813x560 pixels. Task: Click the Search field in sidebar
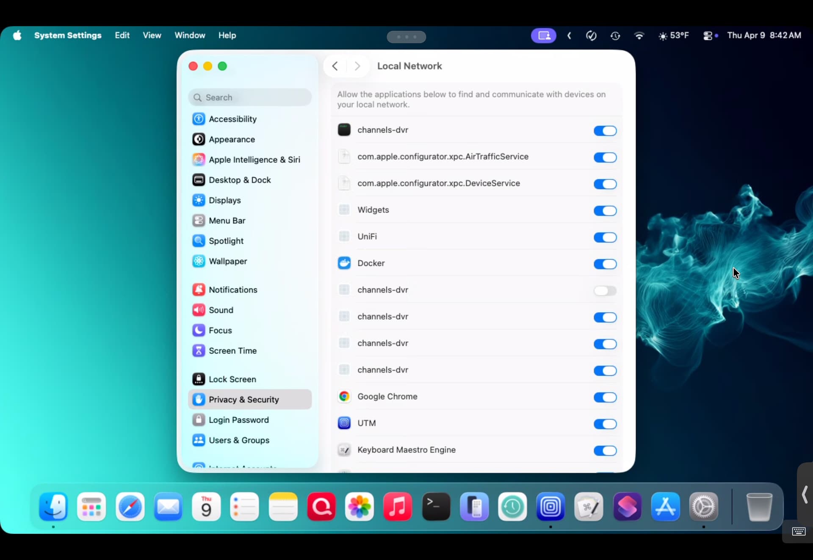pos(250,97)
